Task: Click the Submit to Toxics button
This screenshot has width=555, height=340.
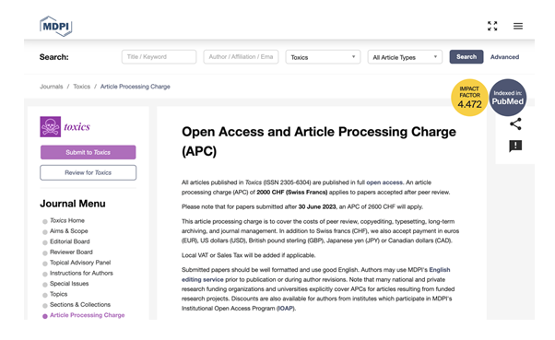Action: coord(89,152)
